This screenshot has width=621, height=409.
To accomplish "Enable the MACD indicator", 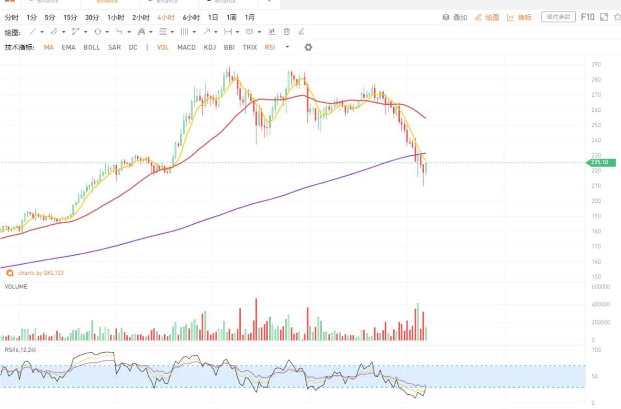I will point(186,47).
